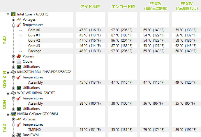201x137 pixels.
Task: Select the Core #0 row label
Action: click(34, 30)
